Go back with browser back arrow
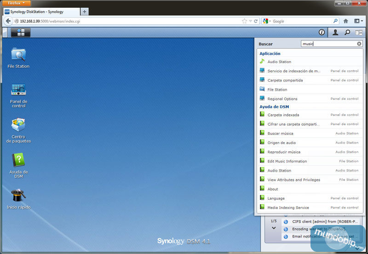This screenshot has width=368, height=254. [8, 21]
